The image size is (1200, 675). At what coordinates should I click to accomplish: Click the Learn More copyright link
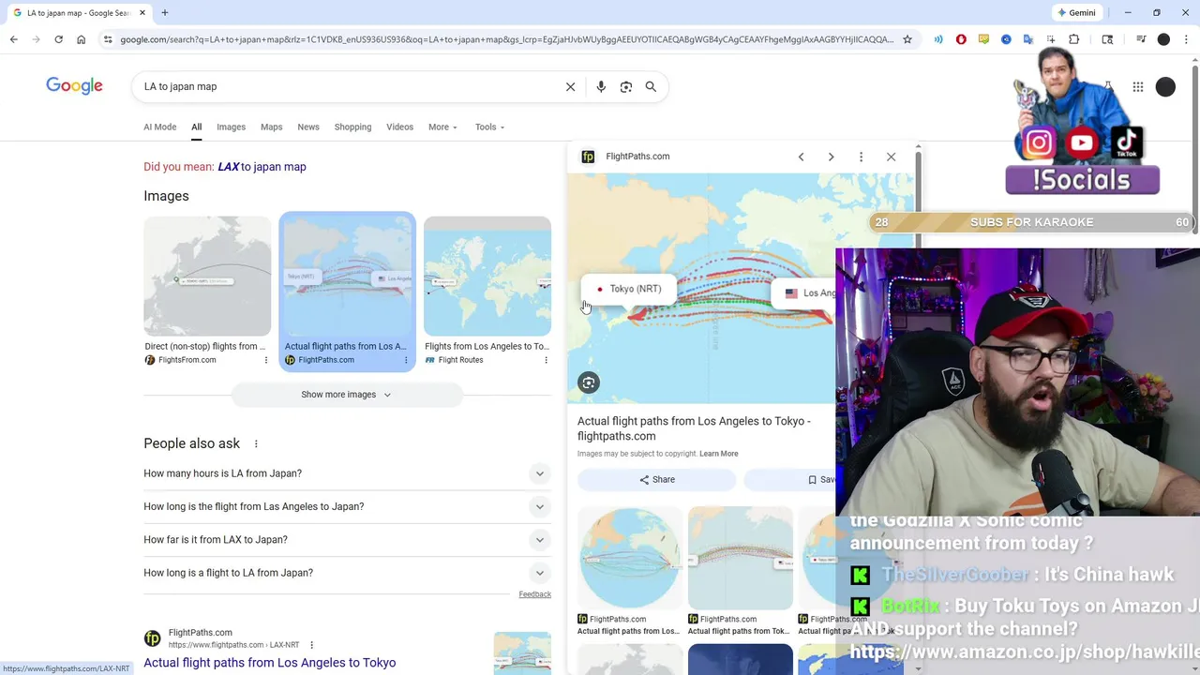718,454
